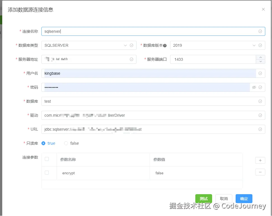This screenshot has width=272, height=216.
Task: Click the false parameter value cell
Action: click(x=196, y=173)
